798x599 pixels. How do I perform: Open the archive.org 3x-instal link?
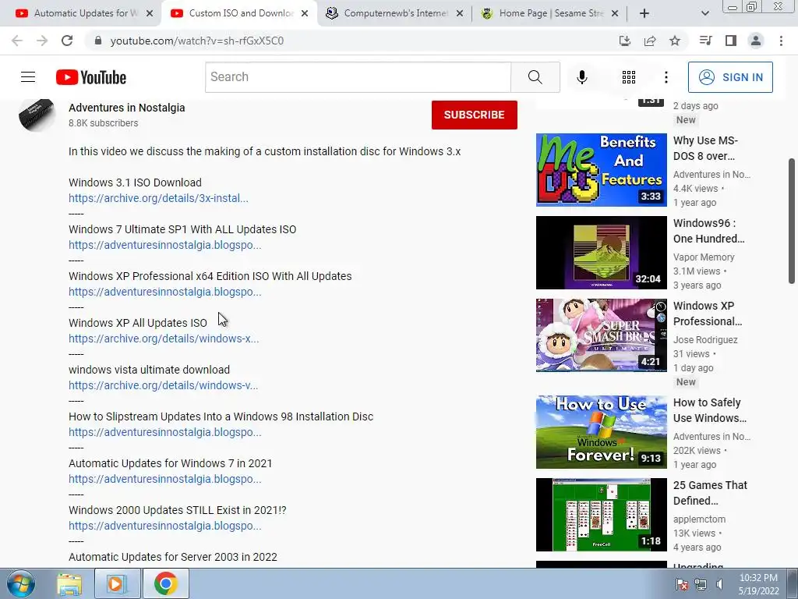tap(158, 198)
